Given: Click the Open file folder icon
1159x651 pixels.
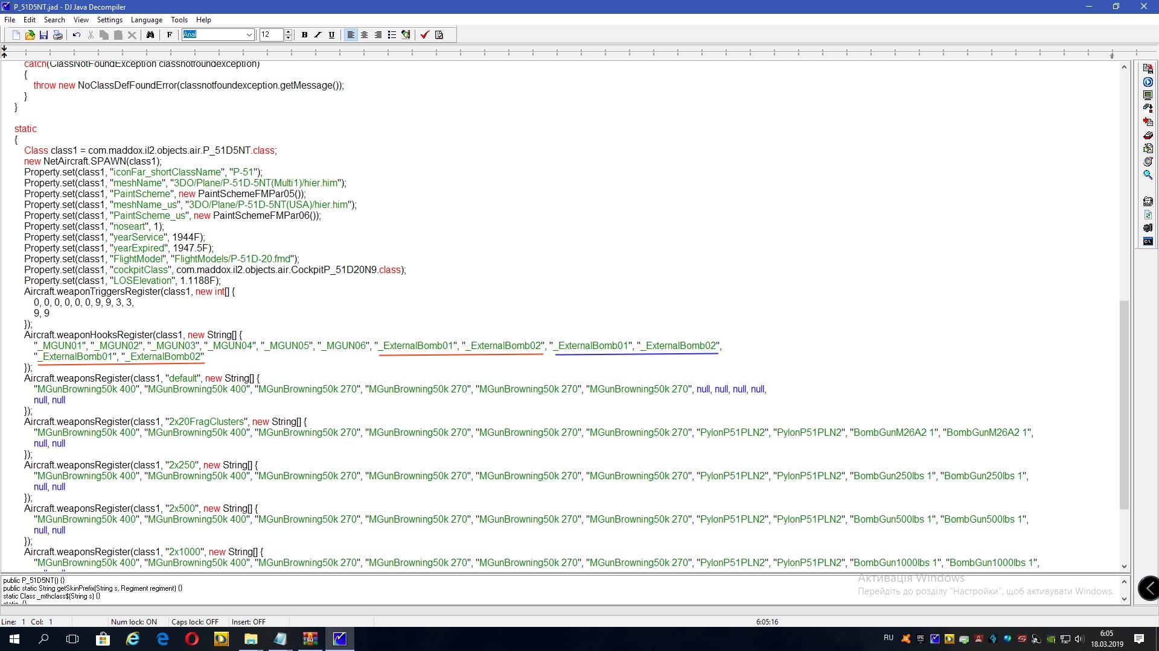Looking at the screenshot, I should click(30, 35).
